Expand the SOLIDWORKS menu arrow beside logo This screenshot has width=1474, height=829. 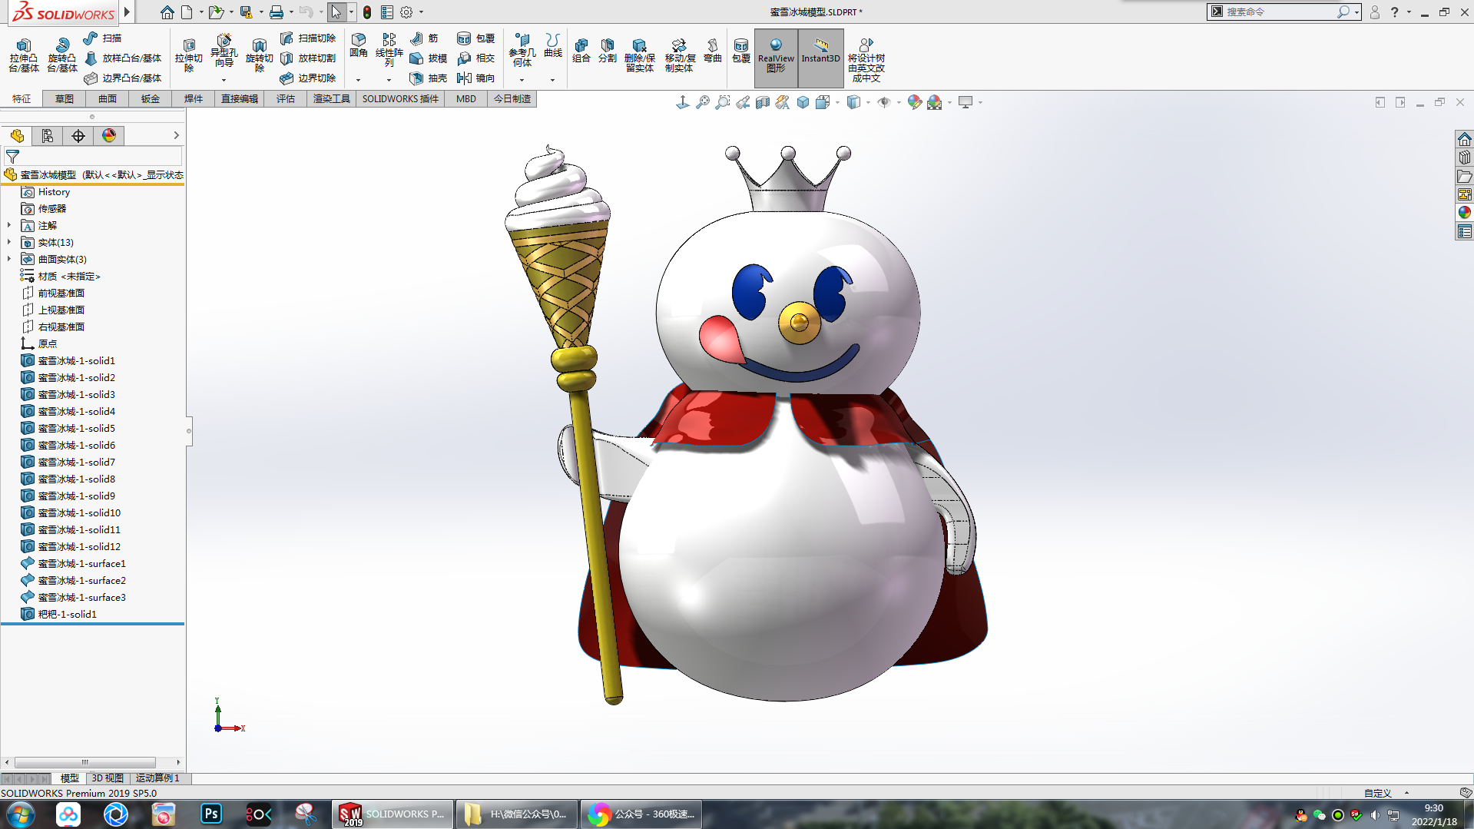pos(127,12)
